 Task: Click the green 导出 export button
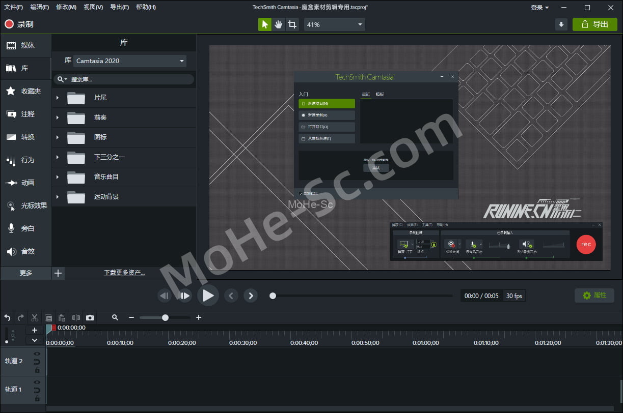[594, 24]
